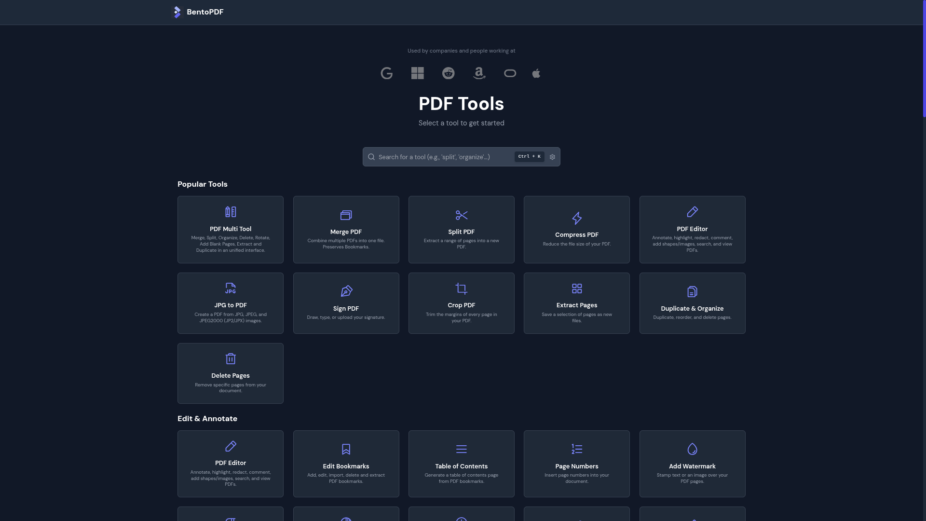Open Duplicate & Organize card
Screen dimensions: 926x521
click(x=692, y=303)
